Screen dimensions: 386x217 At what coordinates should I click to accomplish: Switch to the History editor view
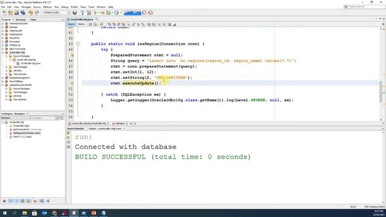[81, 24]
